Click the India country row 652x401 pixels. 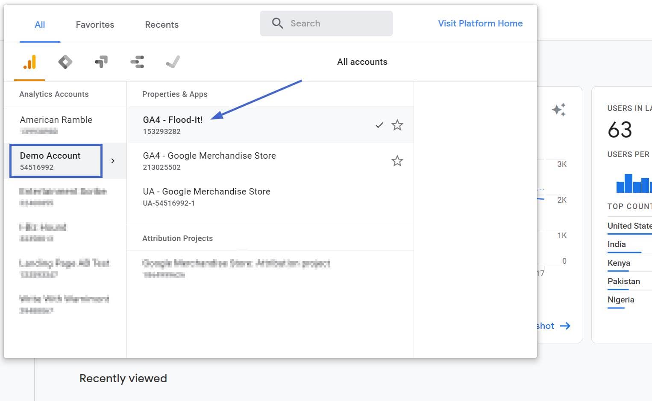[629, 244]
